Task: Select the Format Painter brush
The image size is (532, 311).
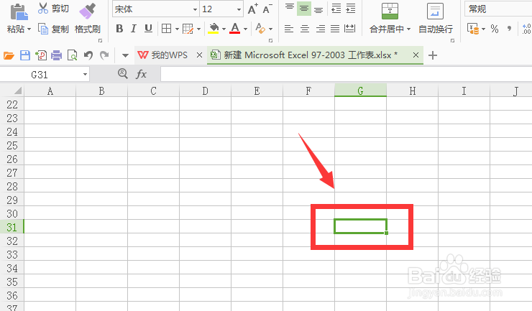Action: (87, 11)
